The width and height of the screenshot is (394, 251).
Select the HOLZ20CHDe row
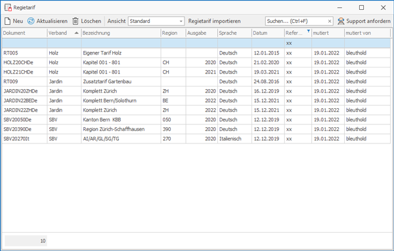coord(196,62)
